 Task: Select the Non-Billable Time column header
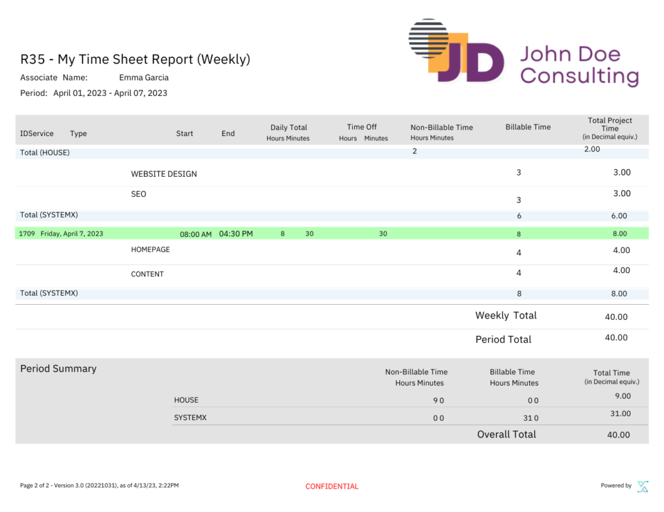pos(442,128)
